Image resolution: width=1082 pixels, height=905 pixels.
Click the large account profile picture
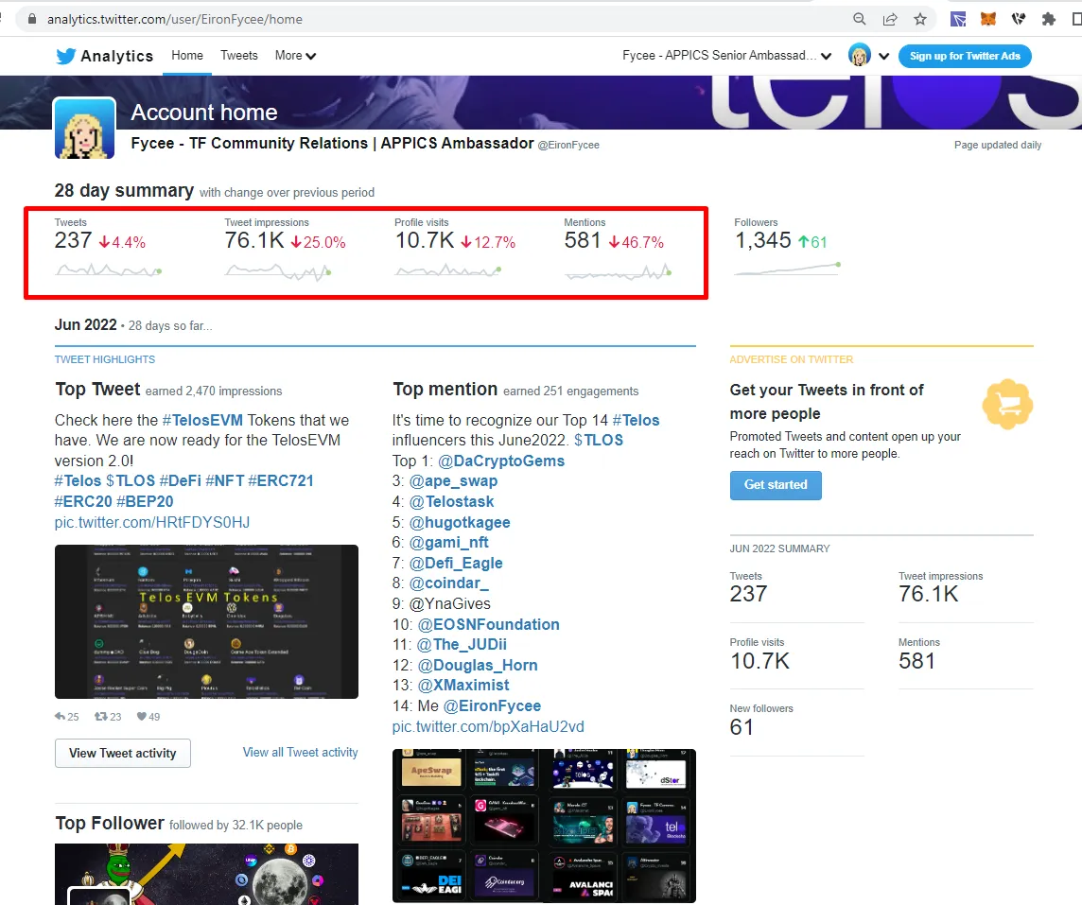click(85, 129)
